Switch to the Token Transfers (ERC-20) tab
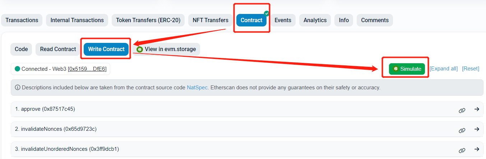 click(x=148, y=20)
